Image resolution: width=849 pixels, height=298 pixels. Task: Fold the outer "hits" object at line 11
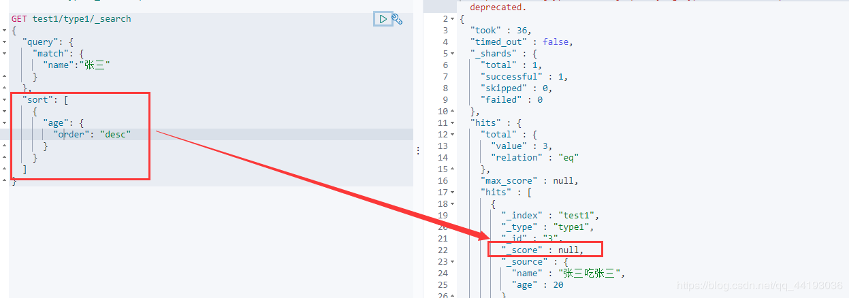point(453,123)
